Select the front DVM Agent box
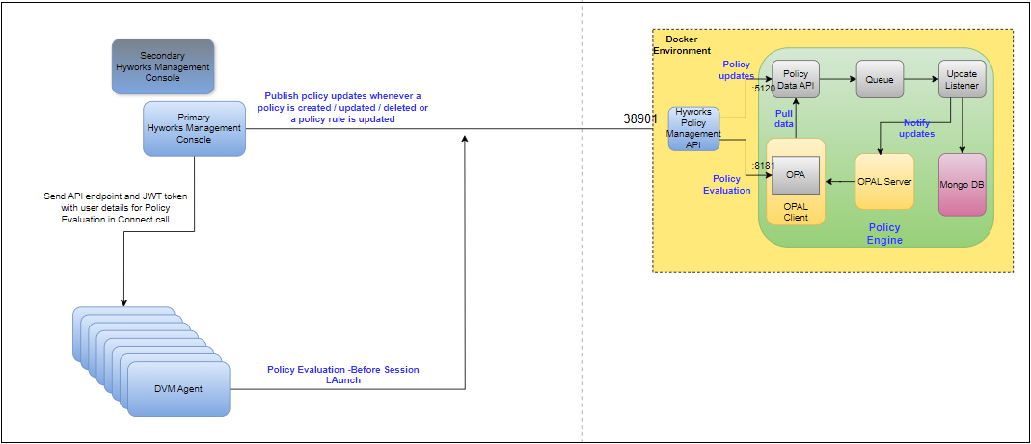 point(178,388)
